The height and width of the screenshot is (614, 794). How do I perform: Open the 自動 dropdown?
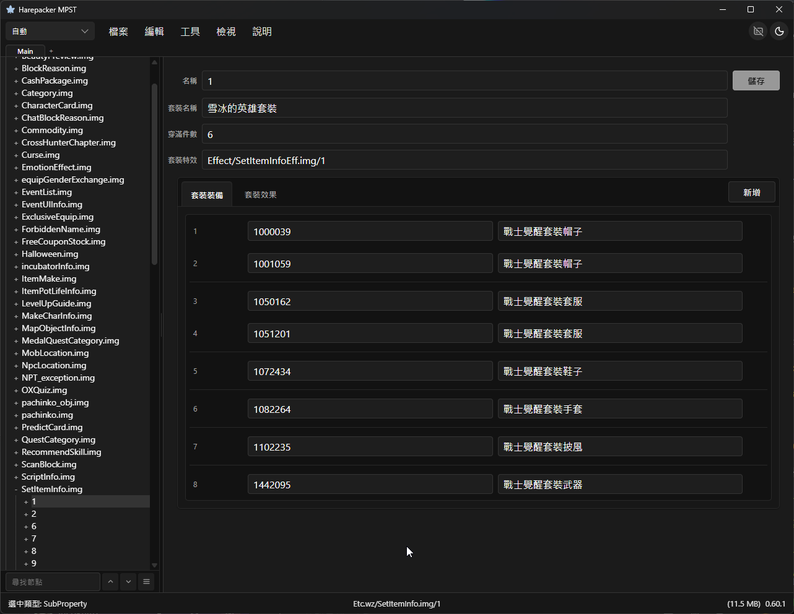click(50, 31)
